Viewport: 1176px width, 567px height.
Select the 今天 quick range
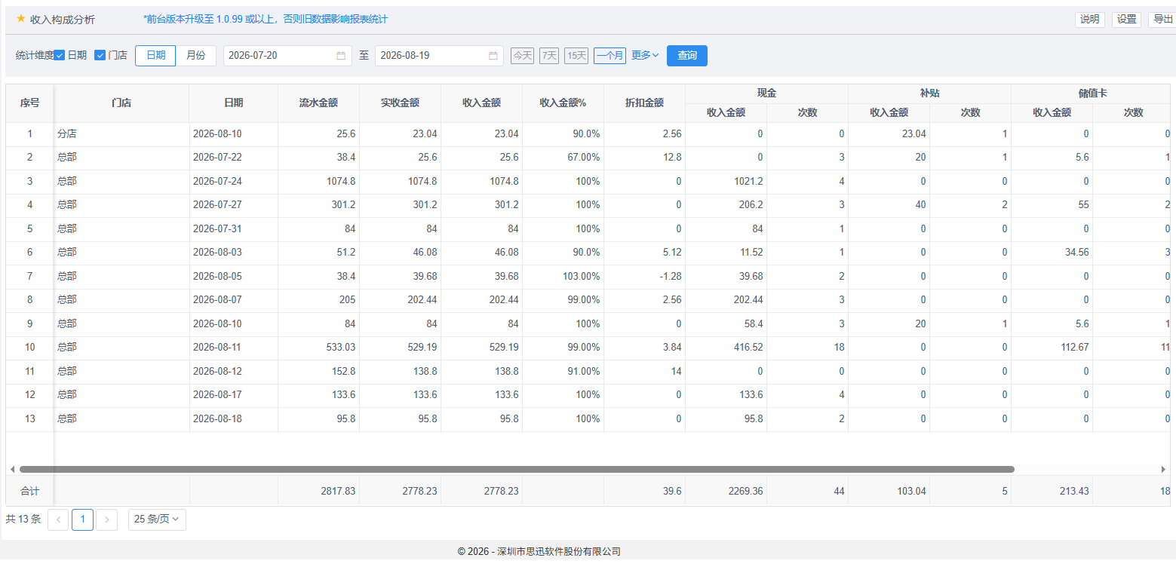[x=522, y=56]
